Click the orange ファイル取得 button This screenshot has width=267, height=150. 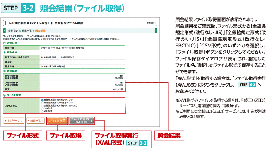[x=57, y=121]
